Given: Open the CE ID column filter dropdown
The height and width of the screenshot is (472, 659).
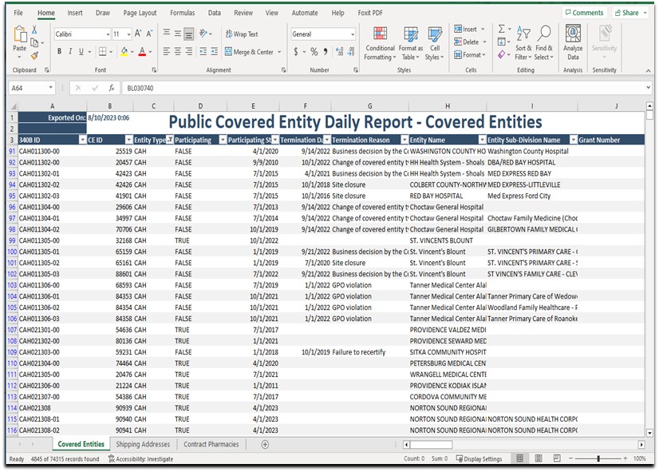Looking at the screenshot, I should [x=128, y=140].
